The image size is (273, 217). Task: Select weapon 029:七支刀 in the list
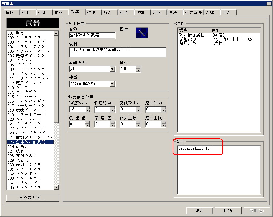(31, 160)
